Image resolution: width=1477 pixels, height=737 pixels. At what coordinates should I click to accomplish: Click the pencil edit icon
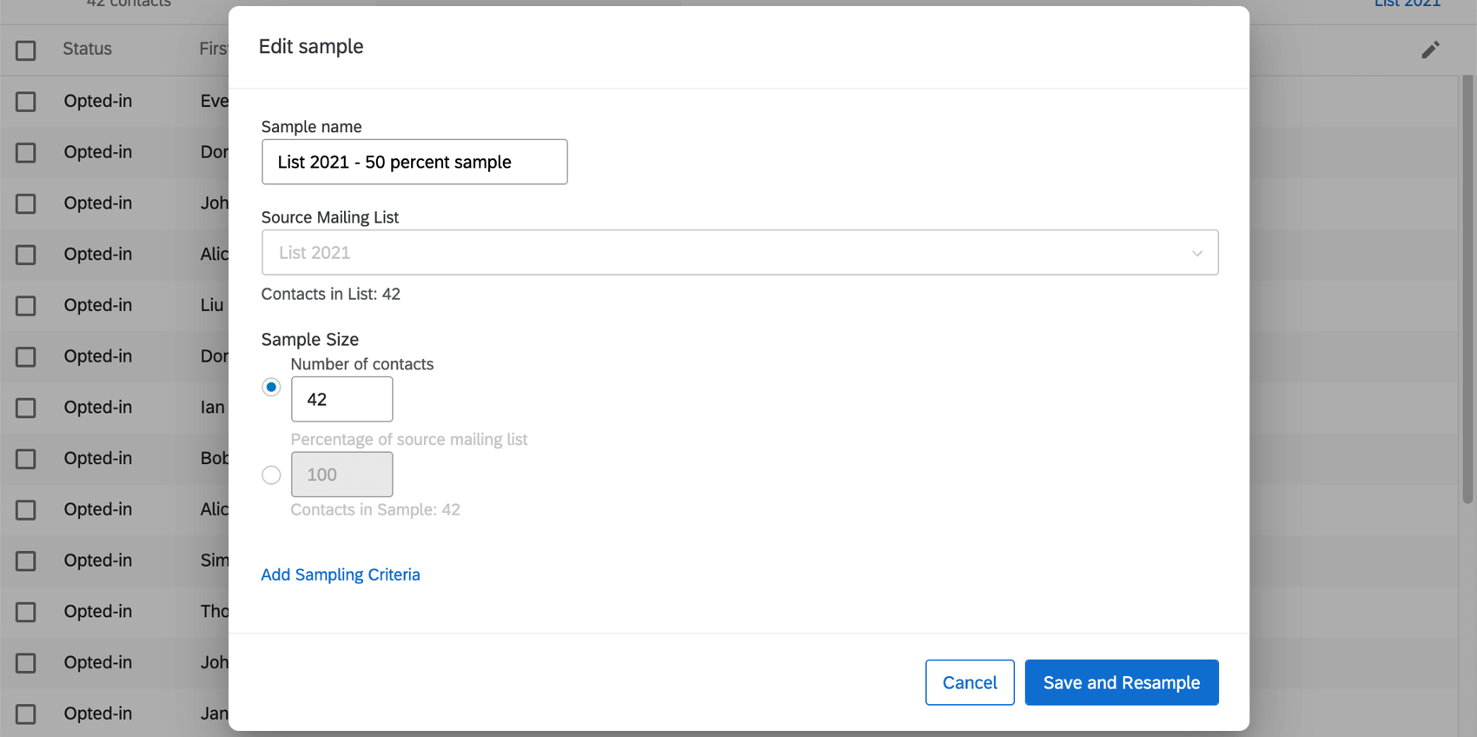(1430, 50)
